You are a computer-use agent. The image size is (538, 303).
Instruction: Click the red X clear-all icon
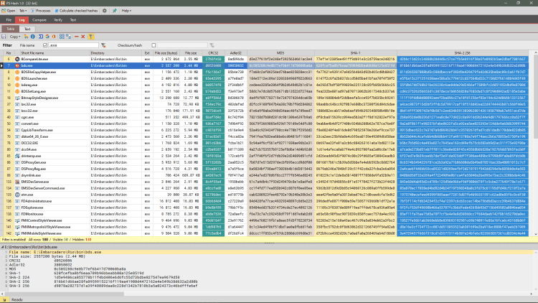[83, 37]
